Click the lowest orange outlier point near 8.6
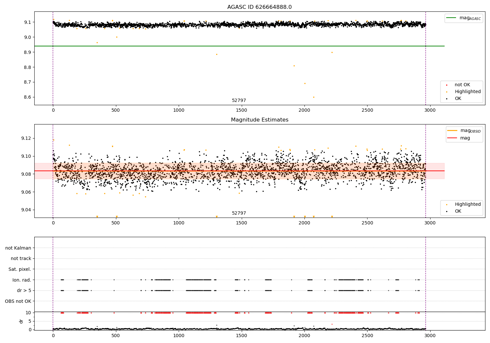The height and width of the screenshot is (343, 490). (x=314, y=97)
